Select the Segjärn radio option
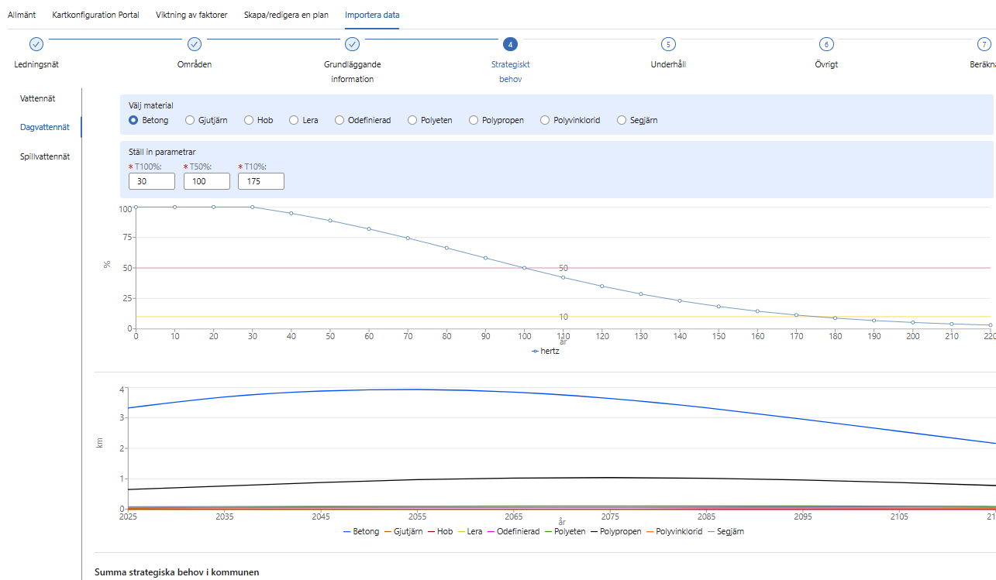Viewport: 996px width, 580px height. click(622, 120)
